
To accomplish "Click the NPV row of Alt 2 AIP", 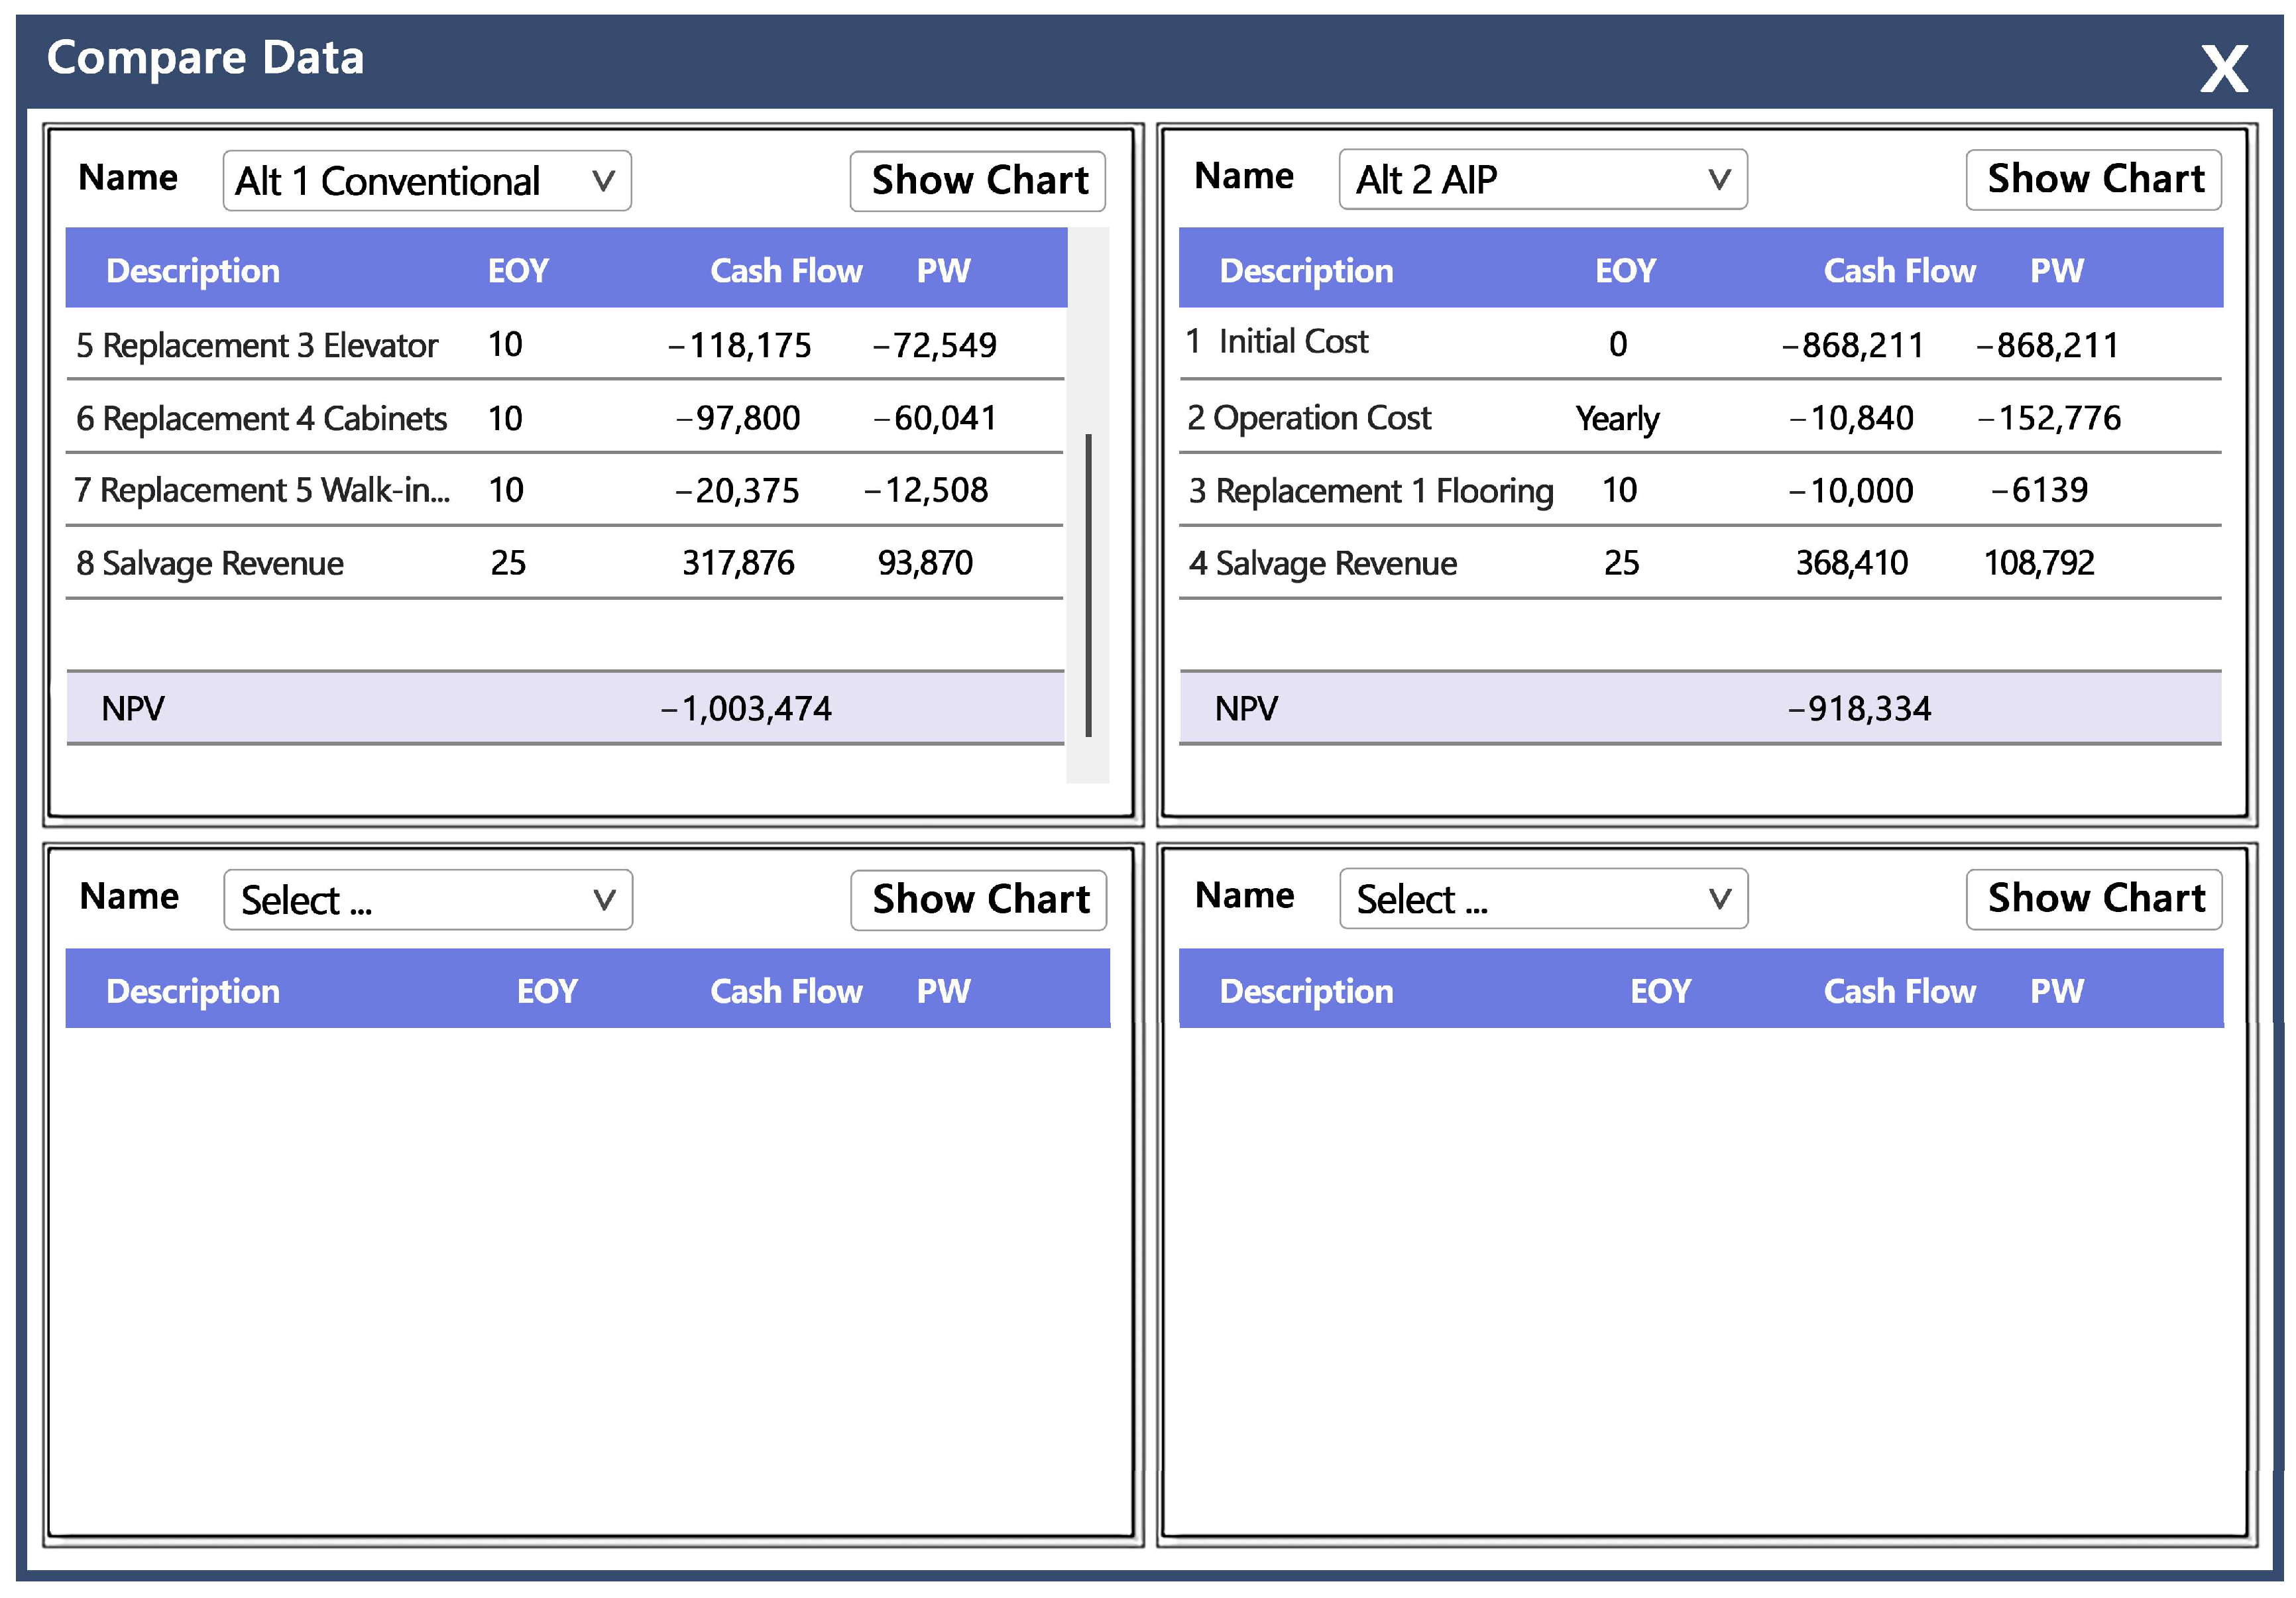I will pos(1699,708).
